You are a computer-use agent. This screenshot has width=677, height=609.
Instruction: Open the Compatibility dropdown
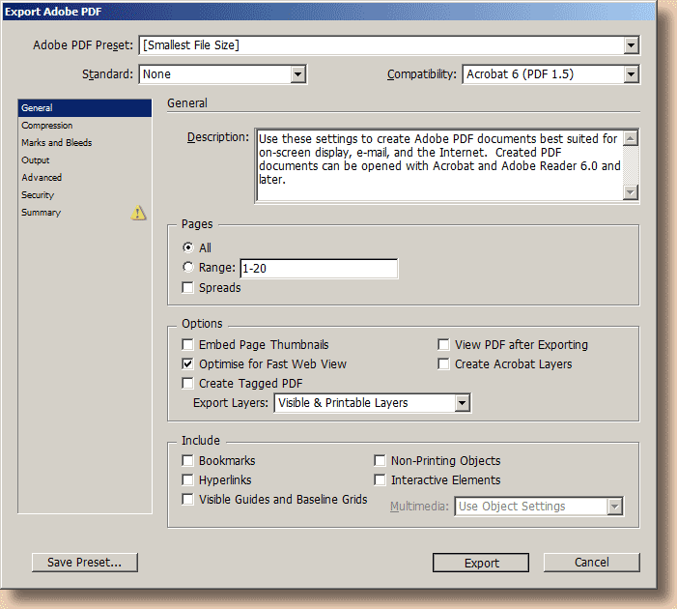click(x=631, y=74)
